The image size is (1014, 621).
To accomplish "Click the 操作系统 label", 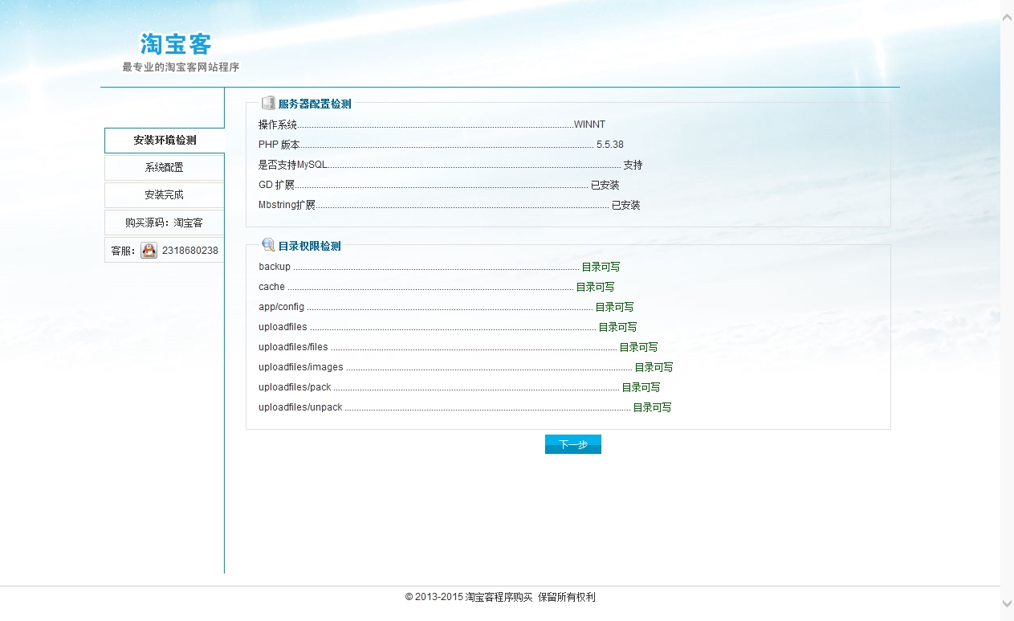I will click(278, 125).
